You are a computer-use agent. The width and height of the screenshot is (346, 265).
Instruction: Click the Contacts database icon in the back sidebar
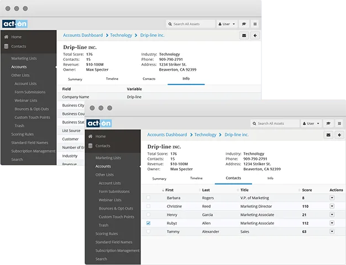[6, 46]
